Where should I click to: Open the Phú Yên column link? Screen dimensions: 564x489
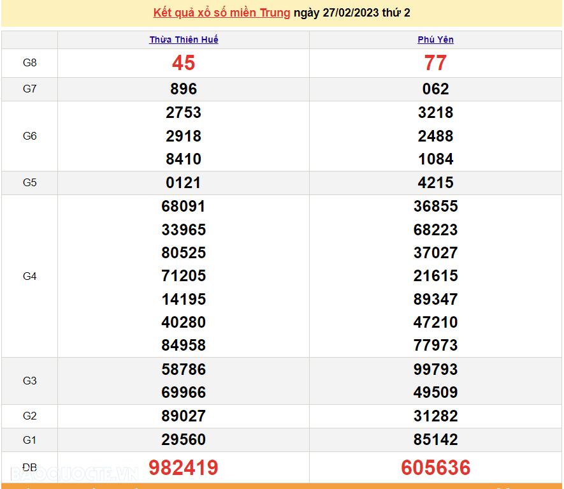[435, 40]
